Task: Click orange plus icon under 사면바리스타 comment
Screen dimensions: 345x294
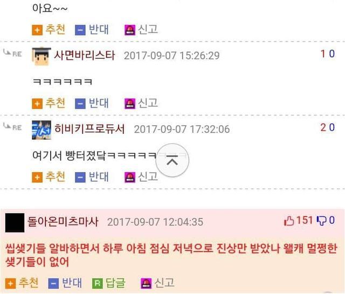Action: (x=37, y=104)
